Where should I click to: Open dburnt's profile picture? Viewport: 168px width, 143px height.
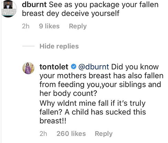coord(9,9)
